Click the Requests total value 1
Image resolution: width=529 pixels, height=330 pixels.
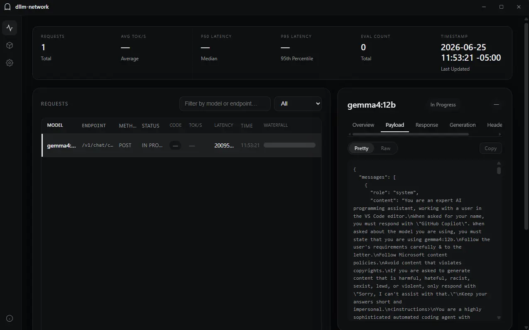pyautogui.click(x=43, y=47)
